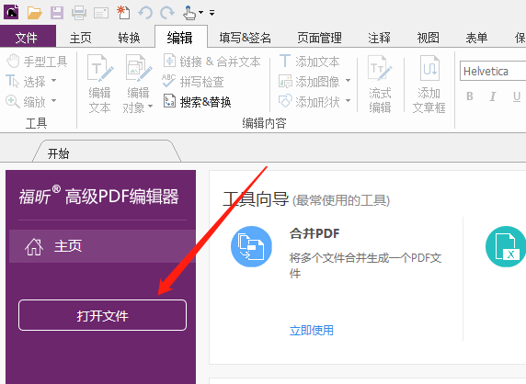Click the 添加文本 T icon
Image resolution: width=526 pixels, height=384 pixels.
pos(285,62)
